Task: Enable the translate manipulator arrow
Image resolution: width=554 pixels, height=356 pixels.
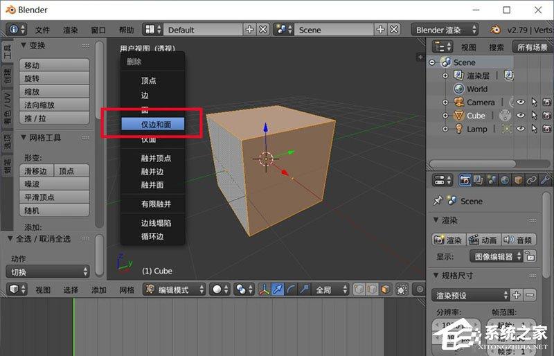Action: click(x=278, y=290)
